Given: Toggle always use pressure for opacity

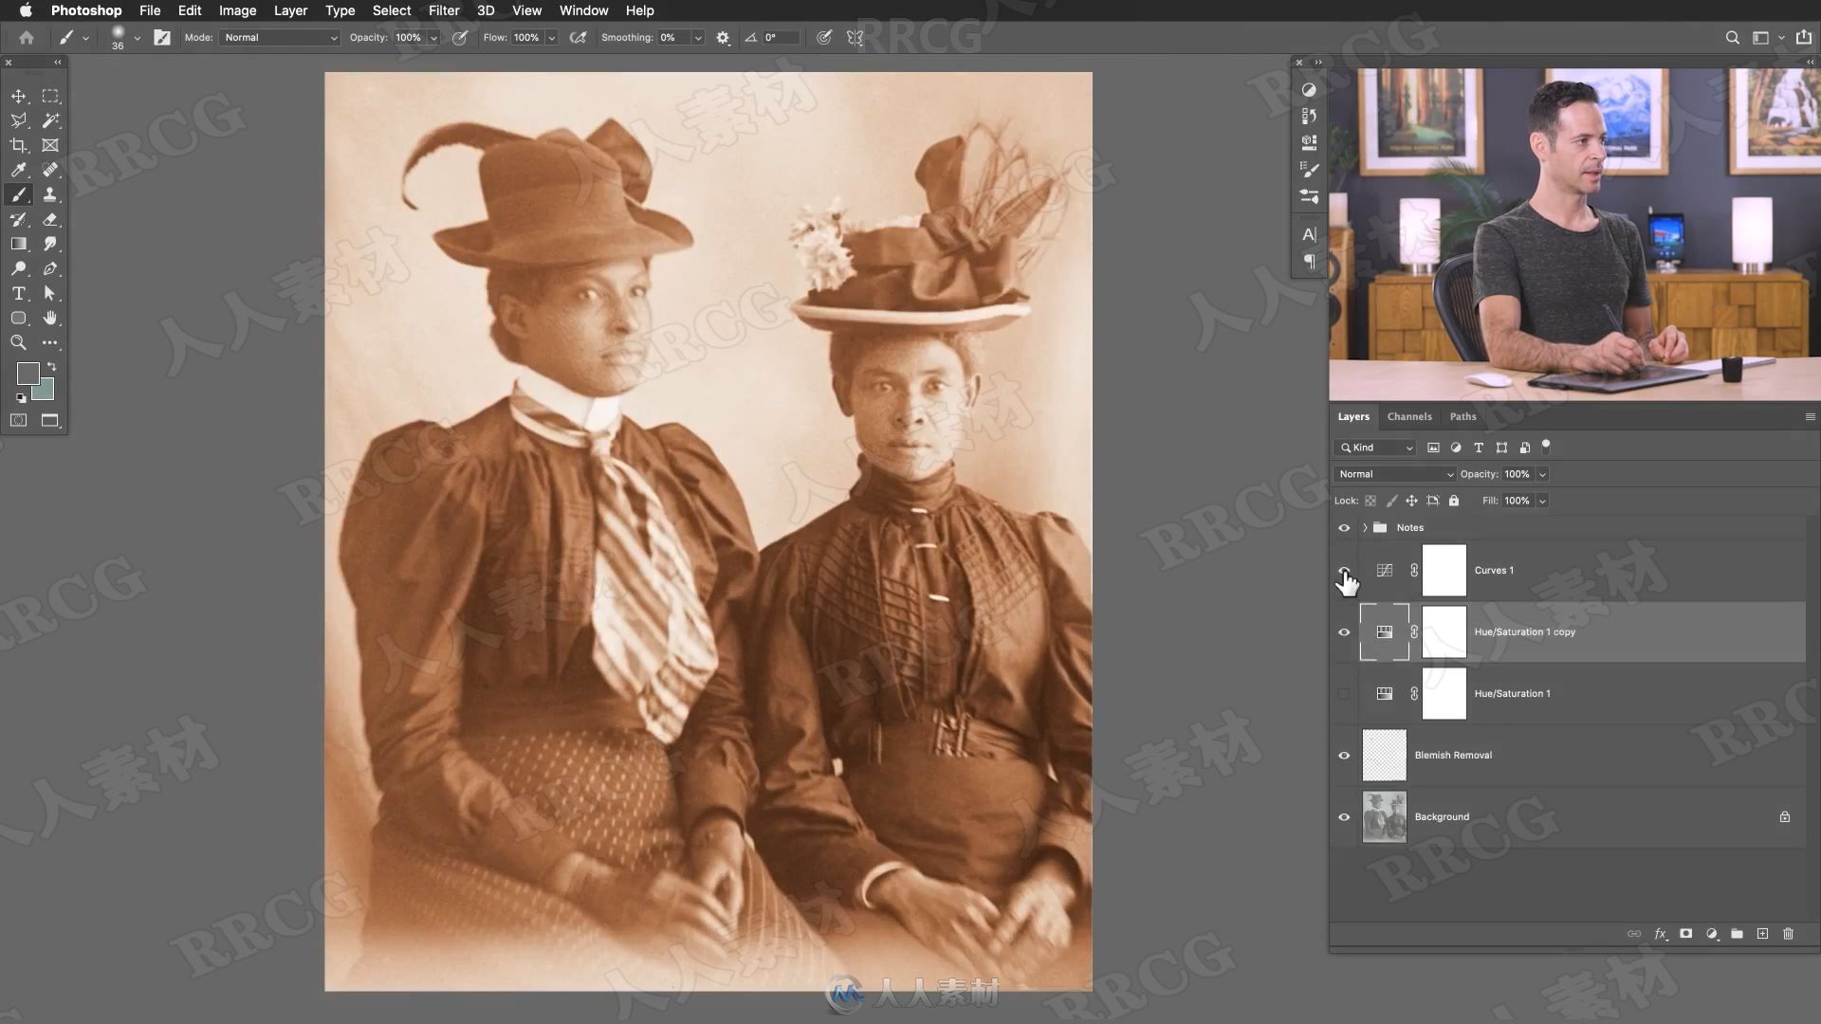Looking at the screenshot, I should pos(460,37).
